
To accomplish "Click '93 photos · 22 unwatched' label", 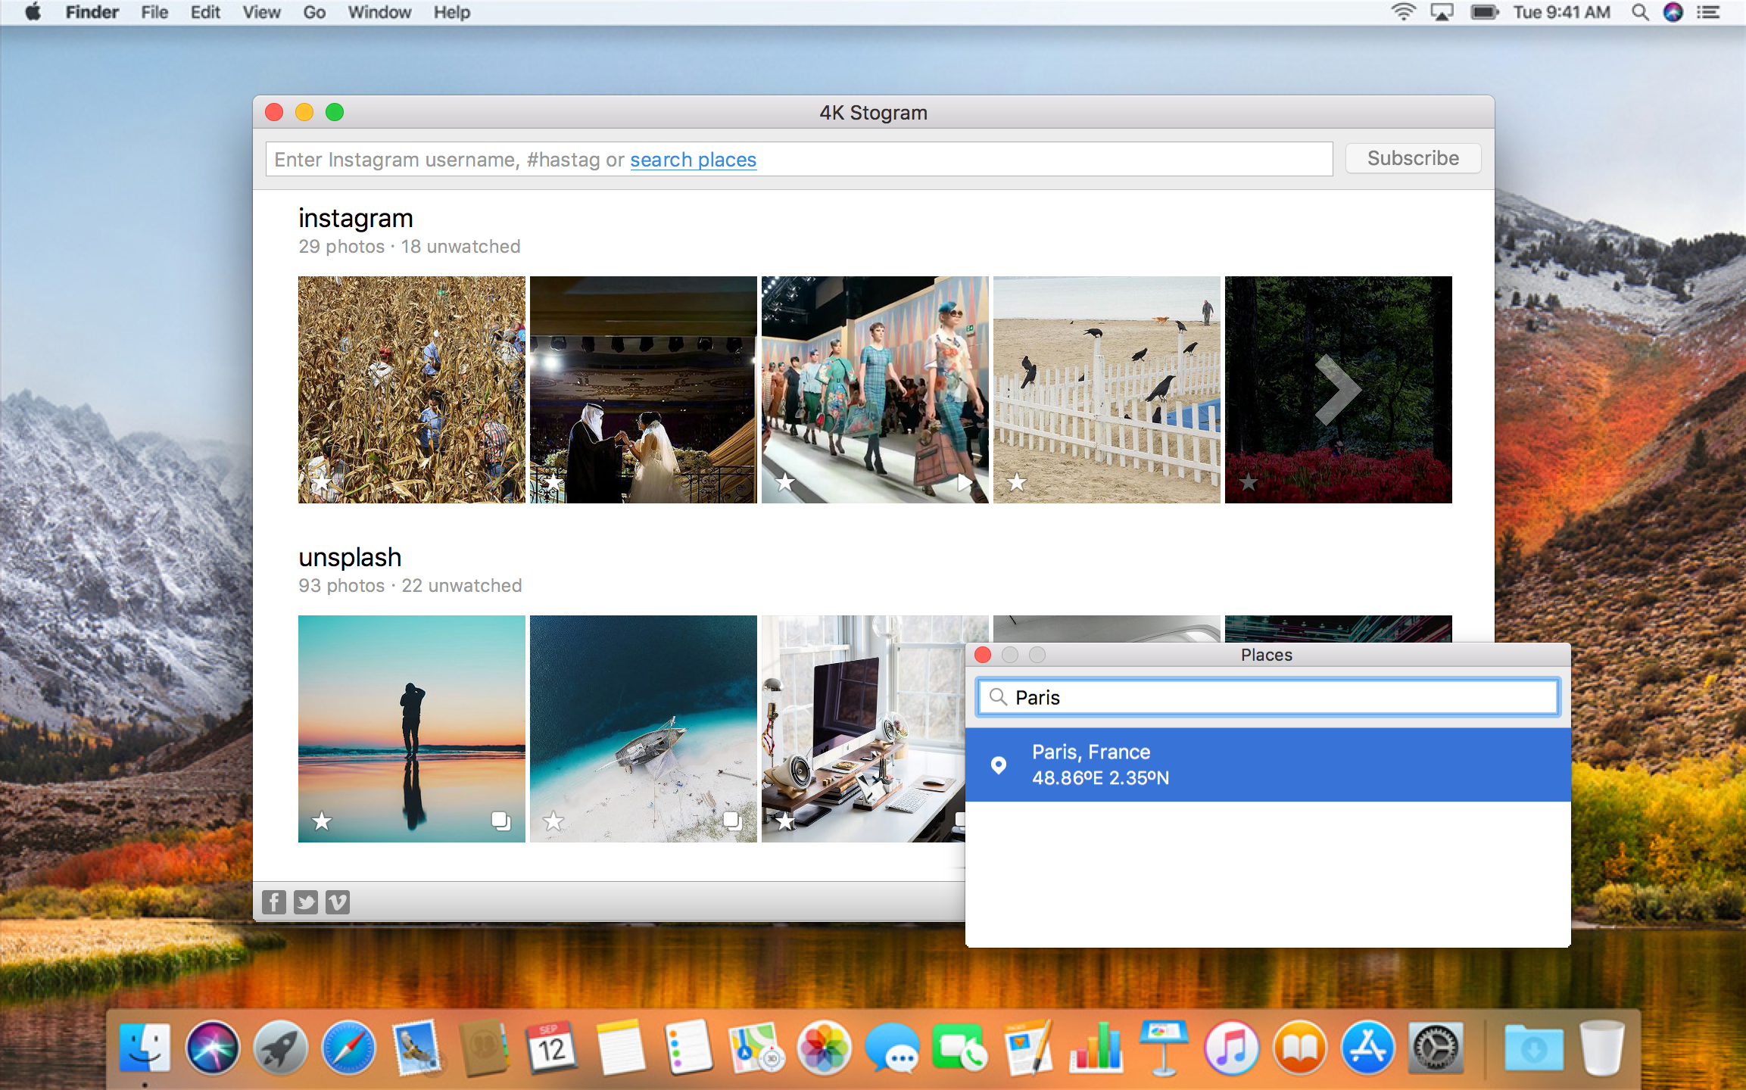I will 410,586.
